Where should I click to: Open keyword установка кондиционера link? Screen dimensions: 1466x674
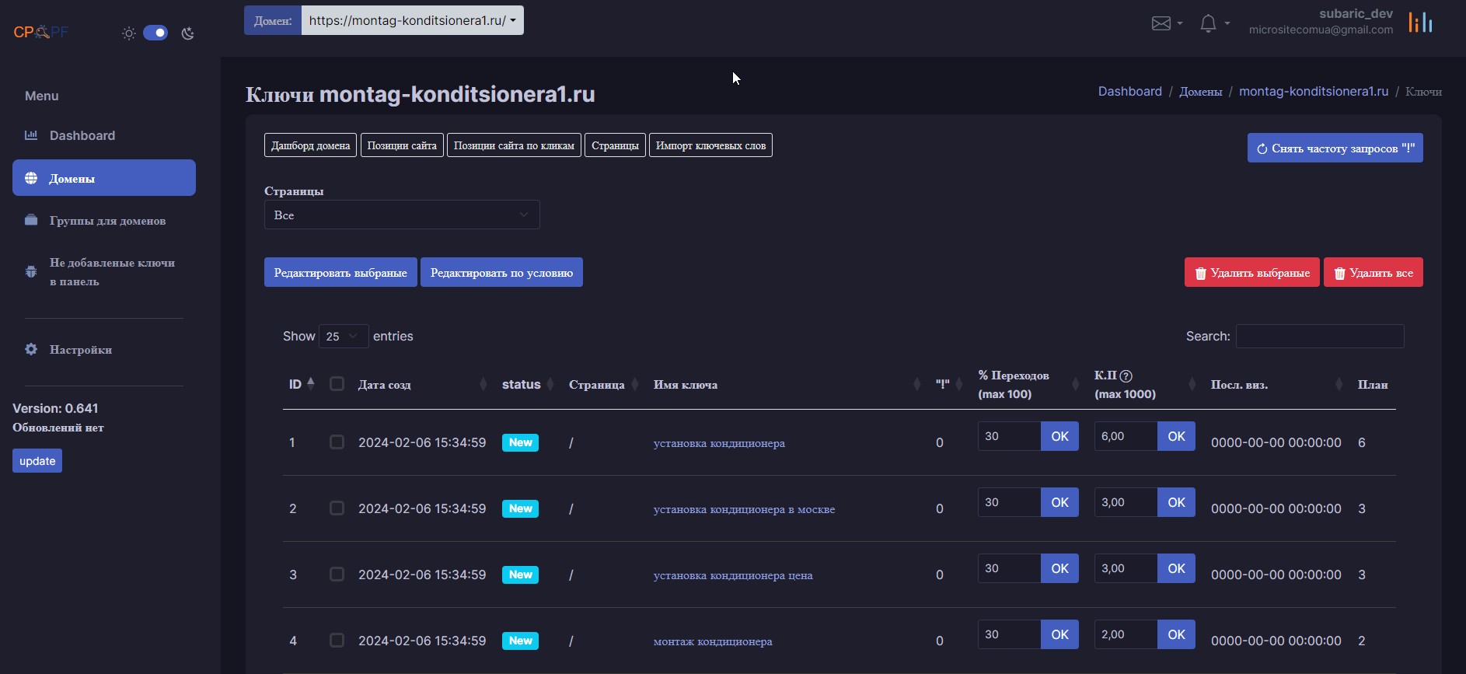pyautogui.click(x=719, y=443)
